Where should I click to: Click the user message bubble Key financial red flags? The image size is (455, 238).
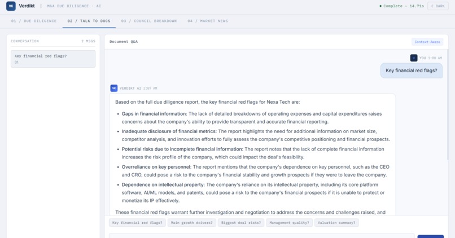411,70
